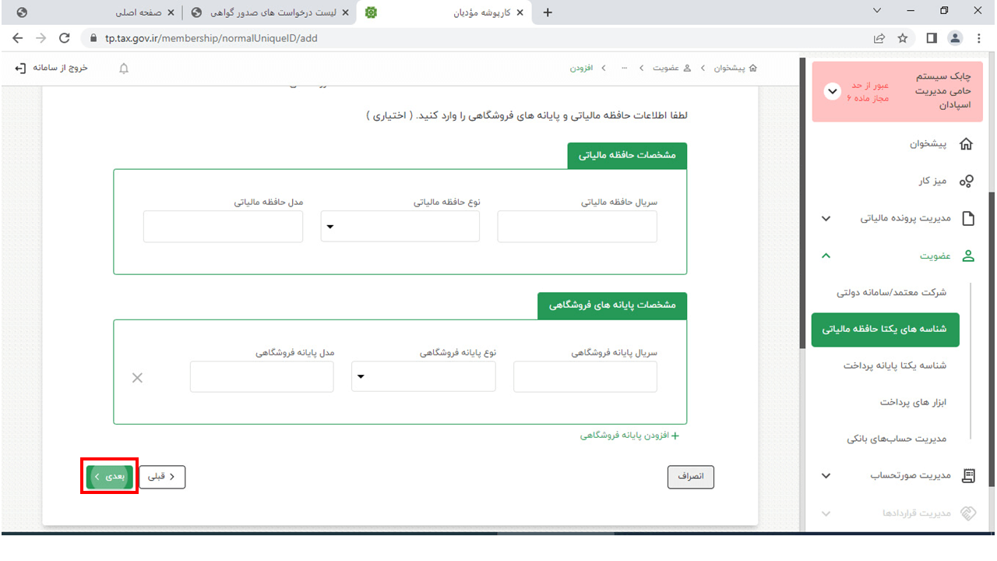This screenshot has width=997, height=561.
Task: Collapse the عضویت sidebar section
Action: pyautogui.click(x=826, y=256)
